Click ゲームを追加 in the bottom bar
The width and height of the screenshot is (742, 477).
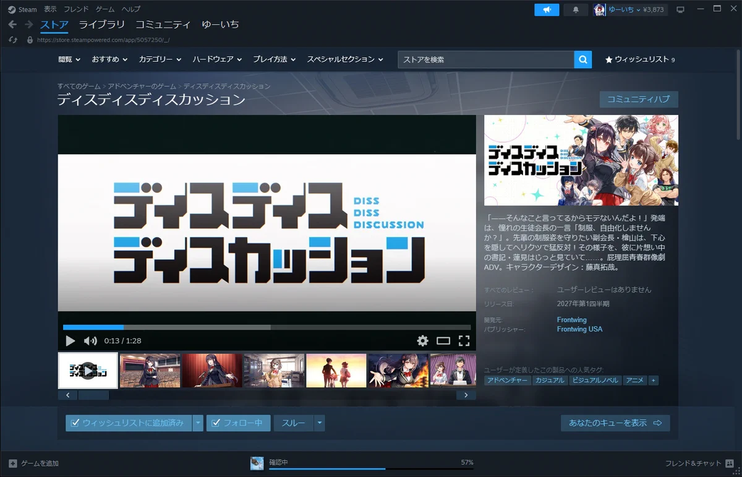tap(33, 463)
